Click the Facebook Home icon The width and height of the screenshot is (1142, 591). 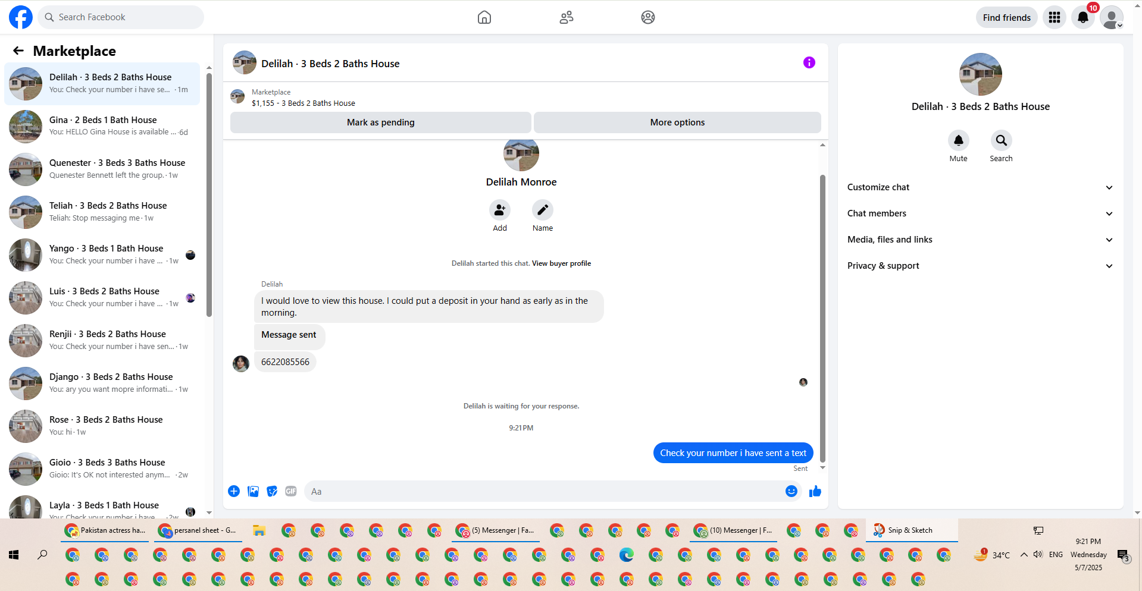tap(484, 17)
